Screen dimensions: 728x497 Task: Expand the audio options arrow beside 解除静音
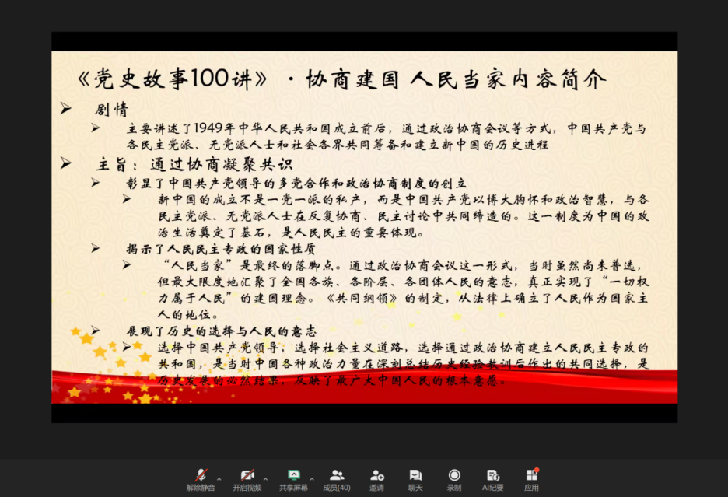coord(219,478)
